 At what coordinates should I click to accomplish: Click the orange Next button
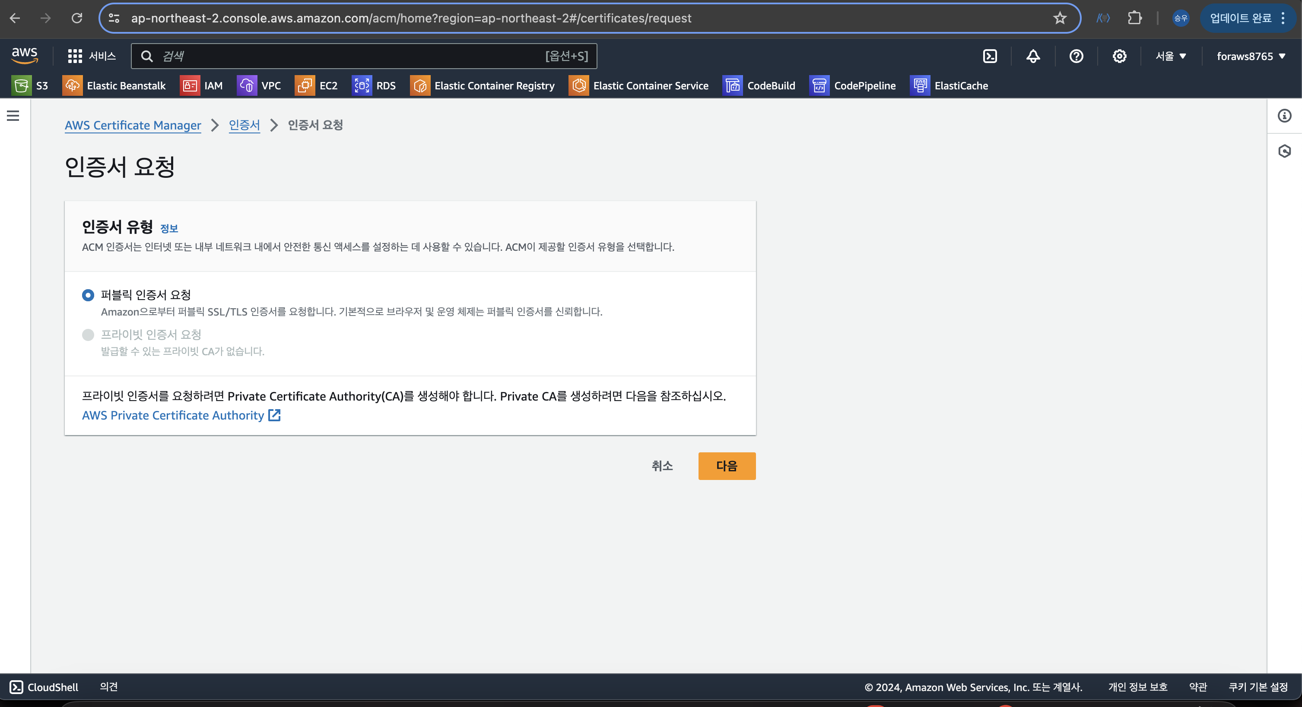(x=726, y=466)
